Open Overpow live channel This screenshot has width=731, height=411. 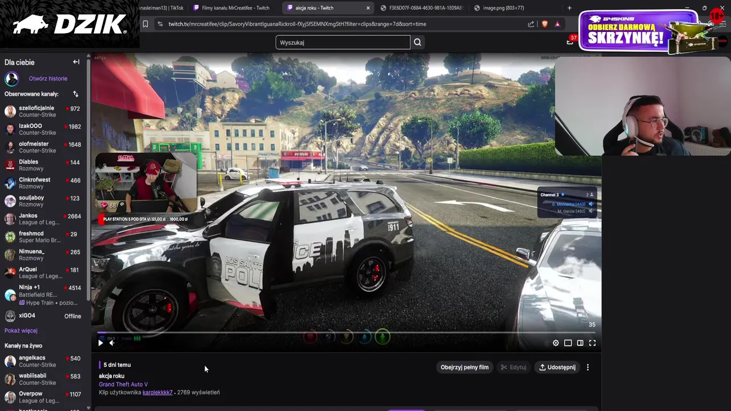pos(43,397)
